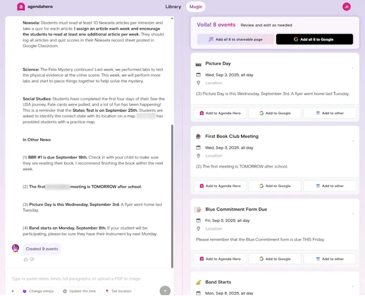Click the agendahero logo icon
365x296 pixels.
21,7
